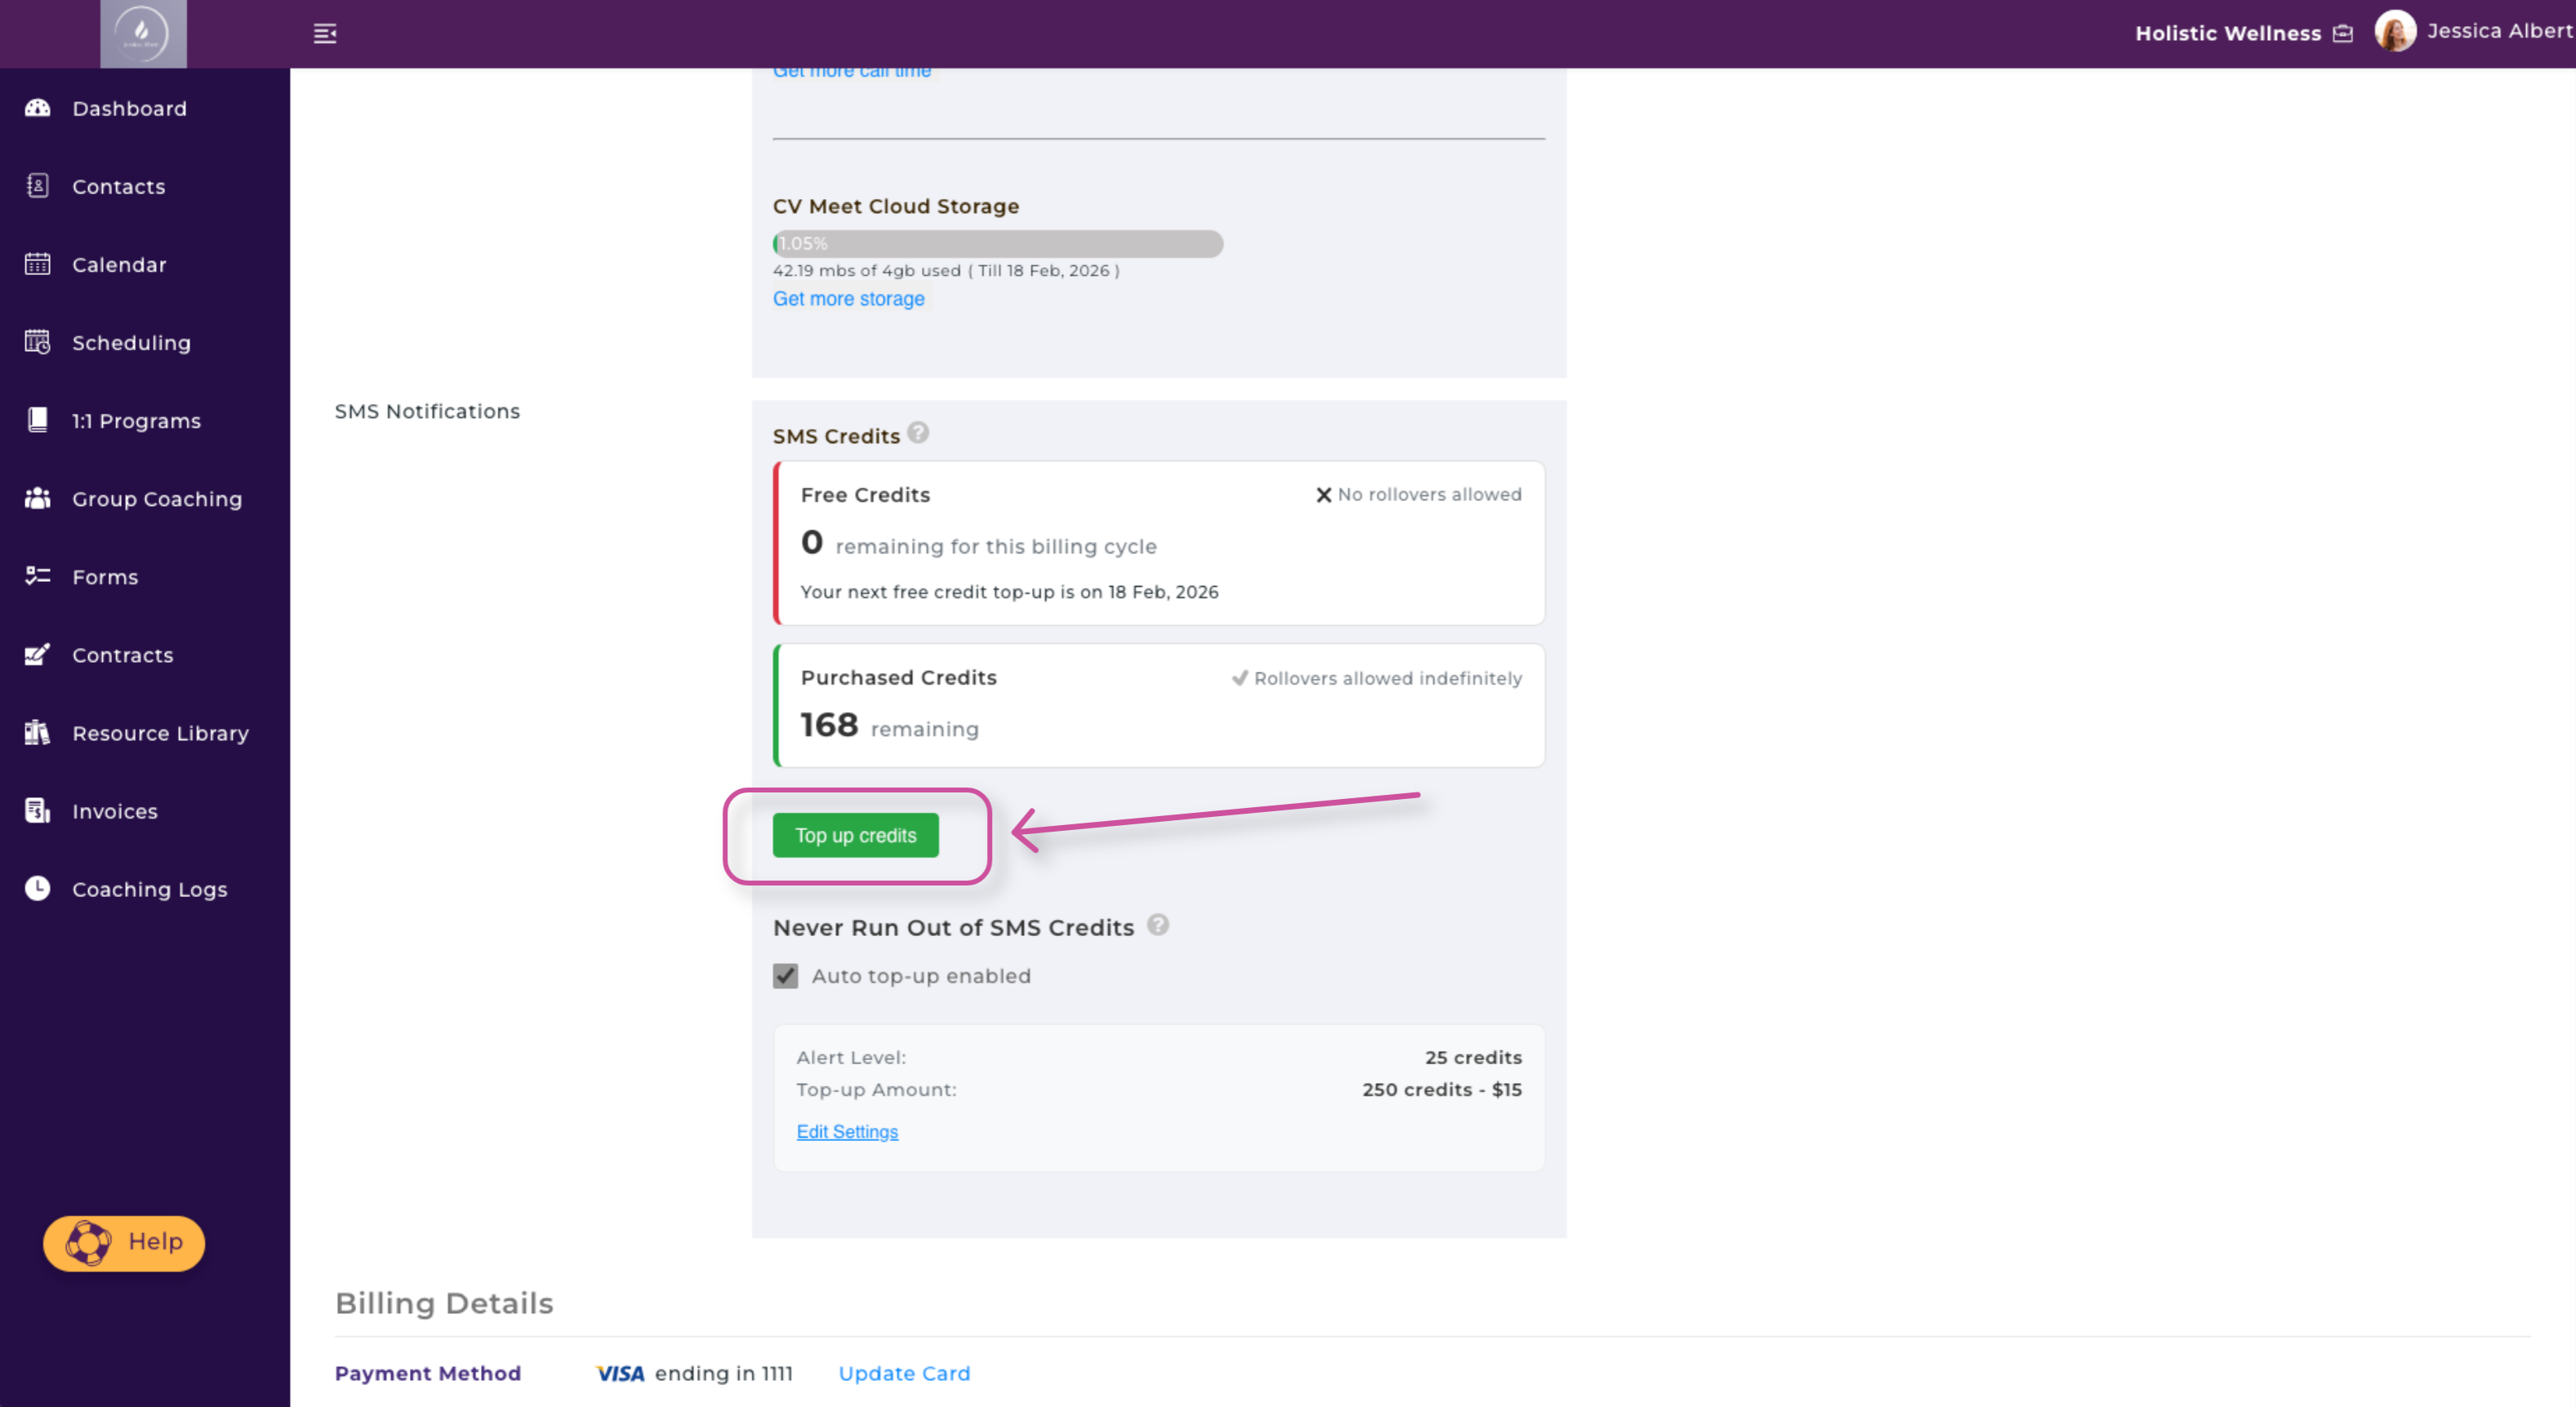Click the Resource Library books icon
Image resolution: width=2576 pixels, height=1407 pixels.
(38, 733)
